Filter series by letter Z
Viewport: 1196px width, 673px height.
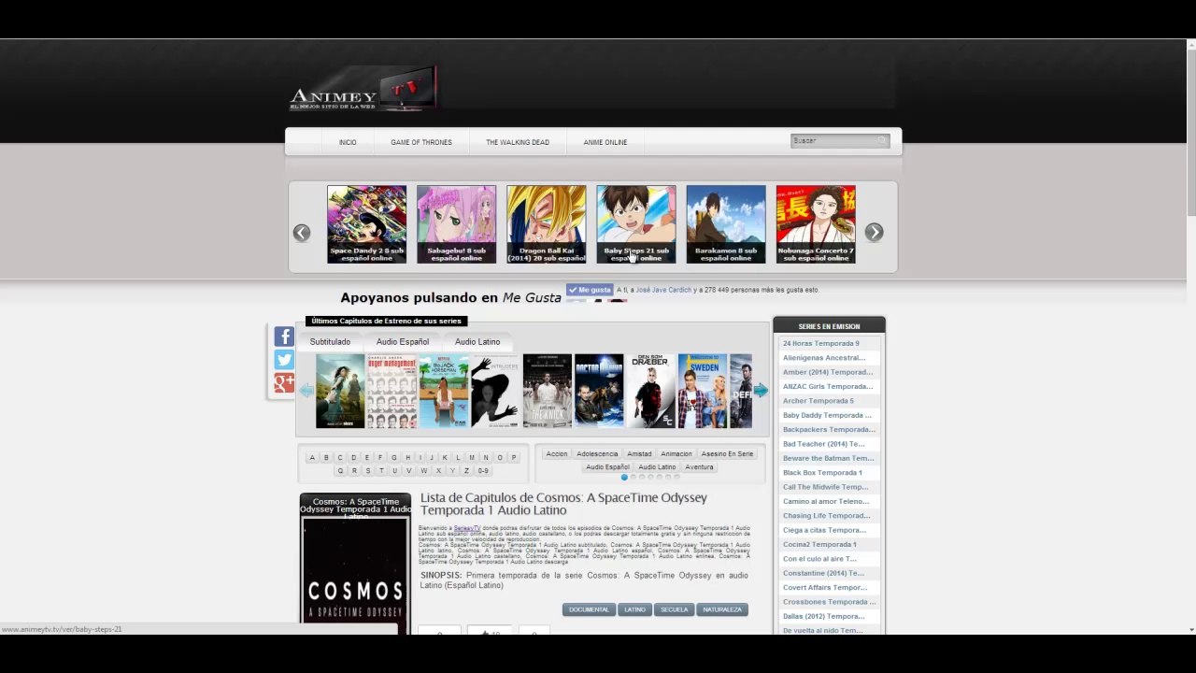466,471
